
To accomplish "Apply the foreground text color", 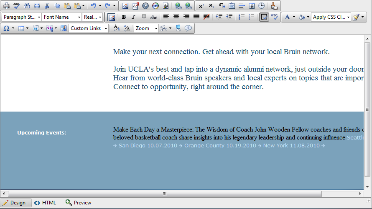I will click(287, 17).
